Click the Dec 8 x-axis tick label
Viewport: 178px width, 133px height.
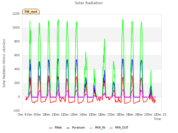(22, 114)
